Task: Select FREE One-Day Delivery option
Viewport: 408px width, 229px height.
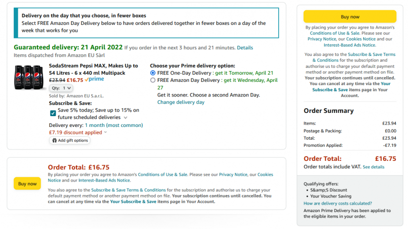Action: [x=153, y=73]
